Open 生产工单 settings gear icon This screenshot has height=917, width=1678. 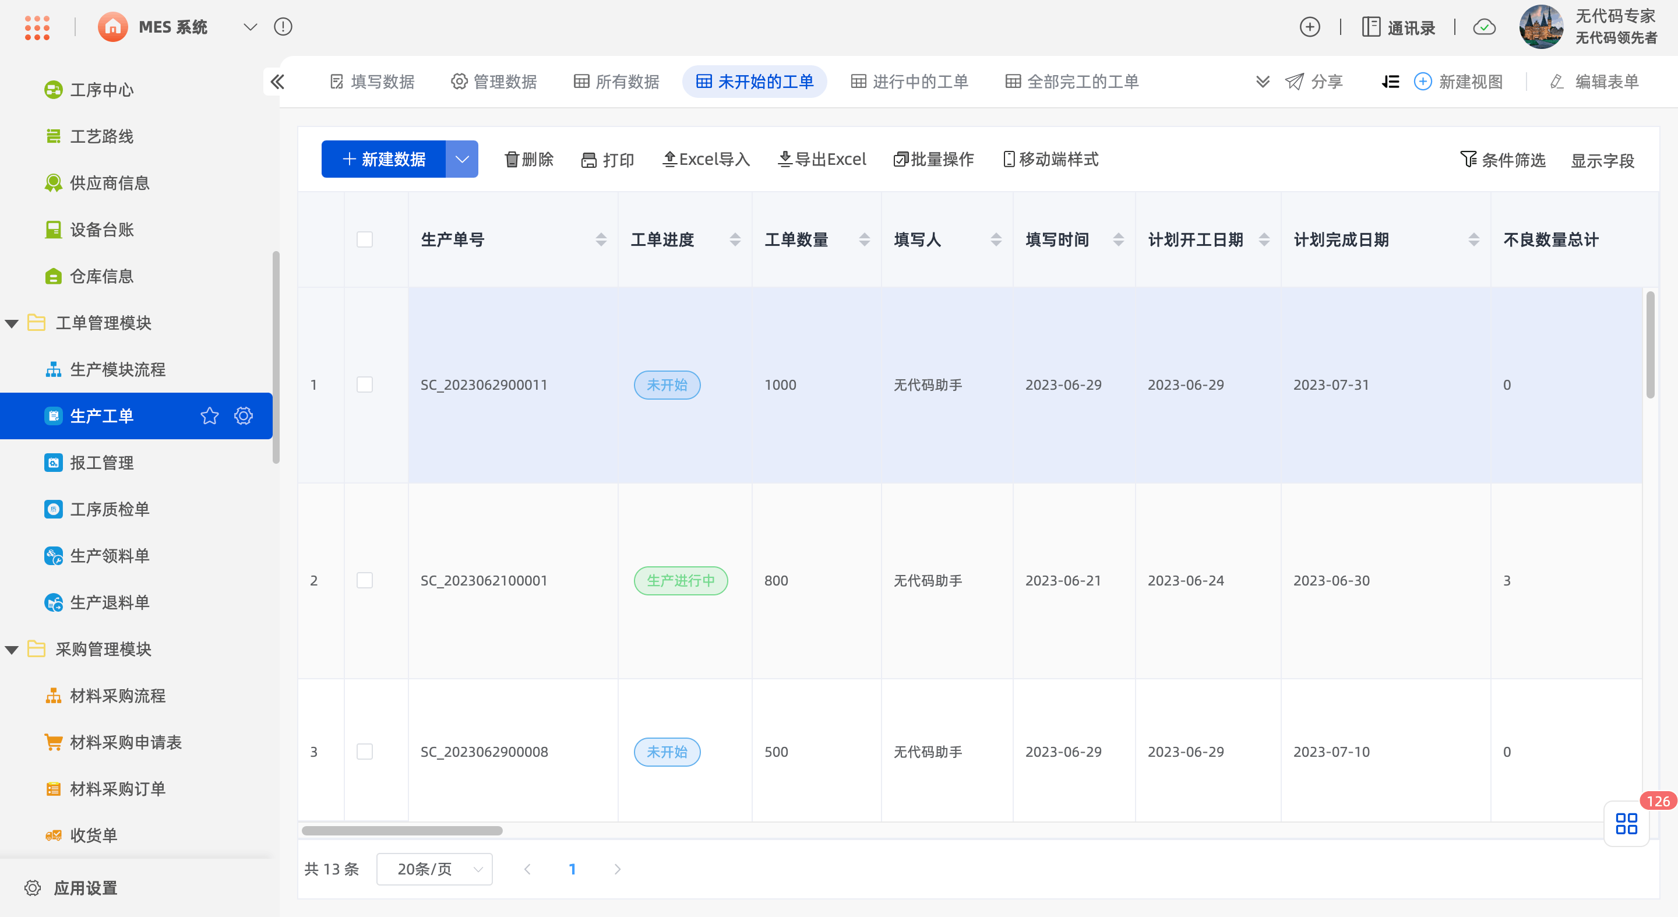tap(243, 415)
